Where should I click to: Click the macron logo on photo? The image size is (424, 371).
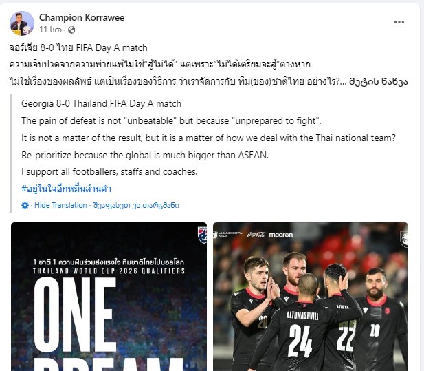tap(280, 235)
